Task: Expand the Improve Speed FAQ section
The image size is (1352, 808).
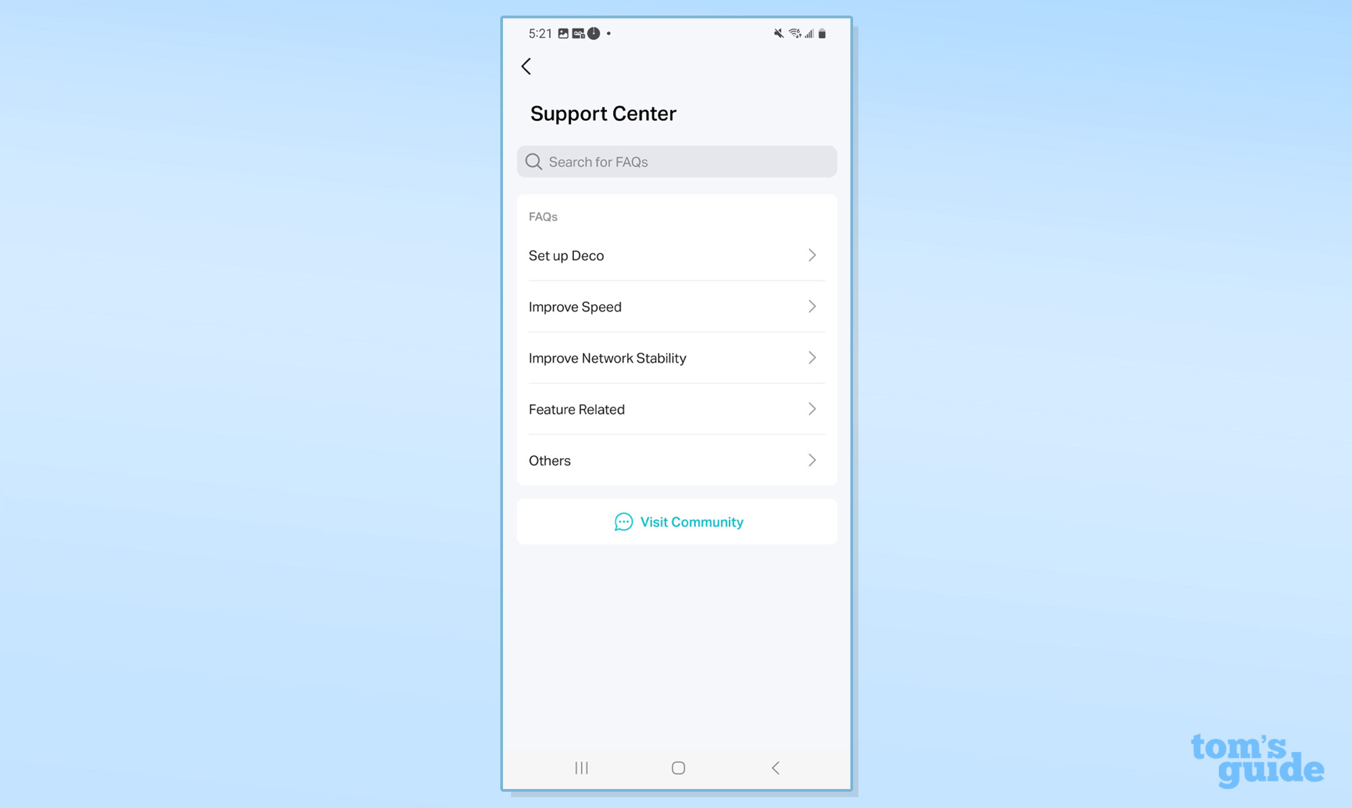Action: (x=677, y=306)
